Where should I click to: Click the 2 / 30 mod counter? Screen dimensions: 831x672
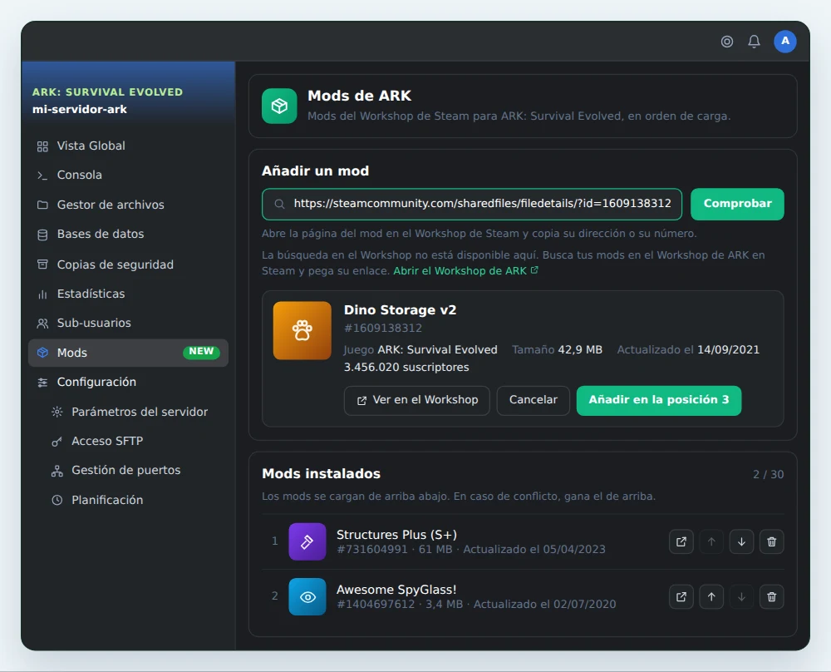tap(768, 475)
